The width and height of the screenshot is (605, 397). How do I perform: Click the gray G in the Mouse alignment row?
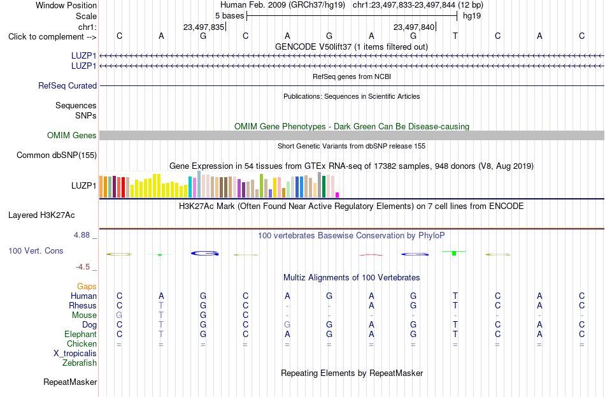(119, 315)
